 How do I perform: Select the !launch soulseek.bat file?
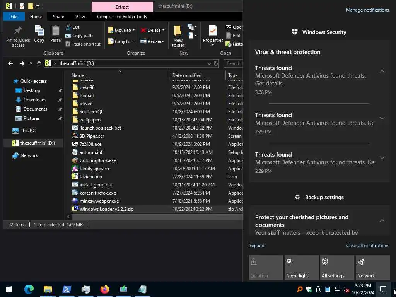click(100, 128)
